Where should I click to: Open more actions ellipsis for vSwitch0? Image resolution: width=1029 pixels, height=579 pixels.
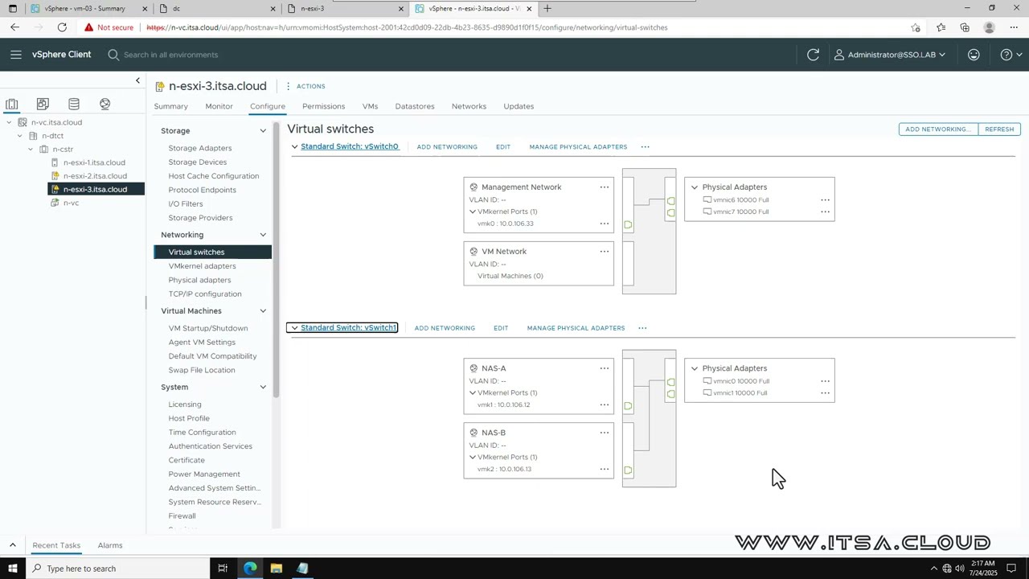[x=645, y=147]
